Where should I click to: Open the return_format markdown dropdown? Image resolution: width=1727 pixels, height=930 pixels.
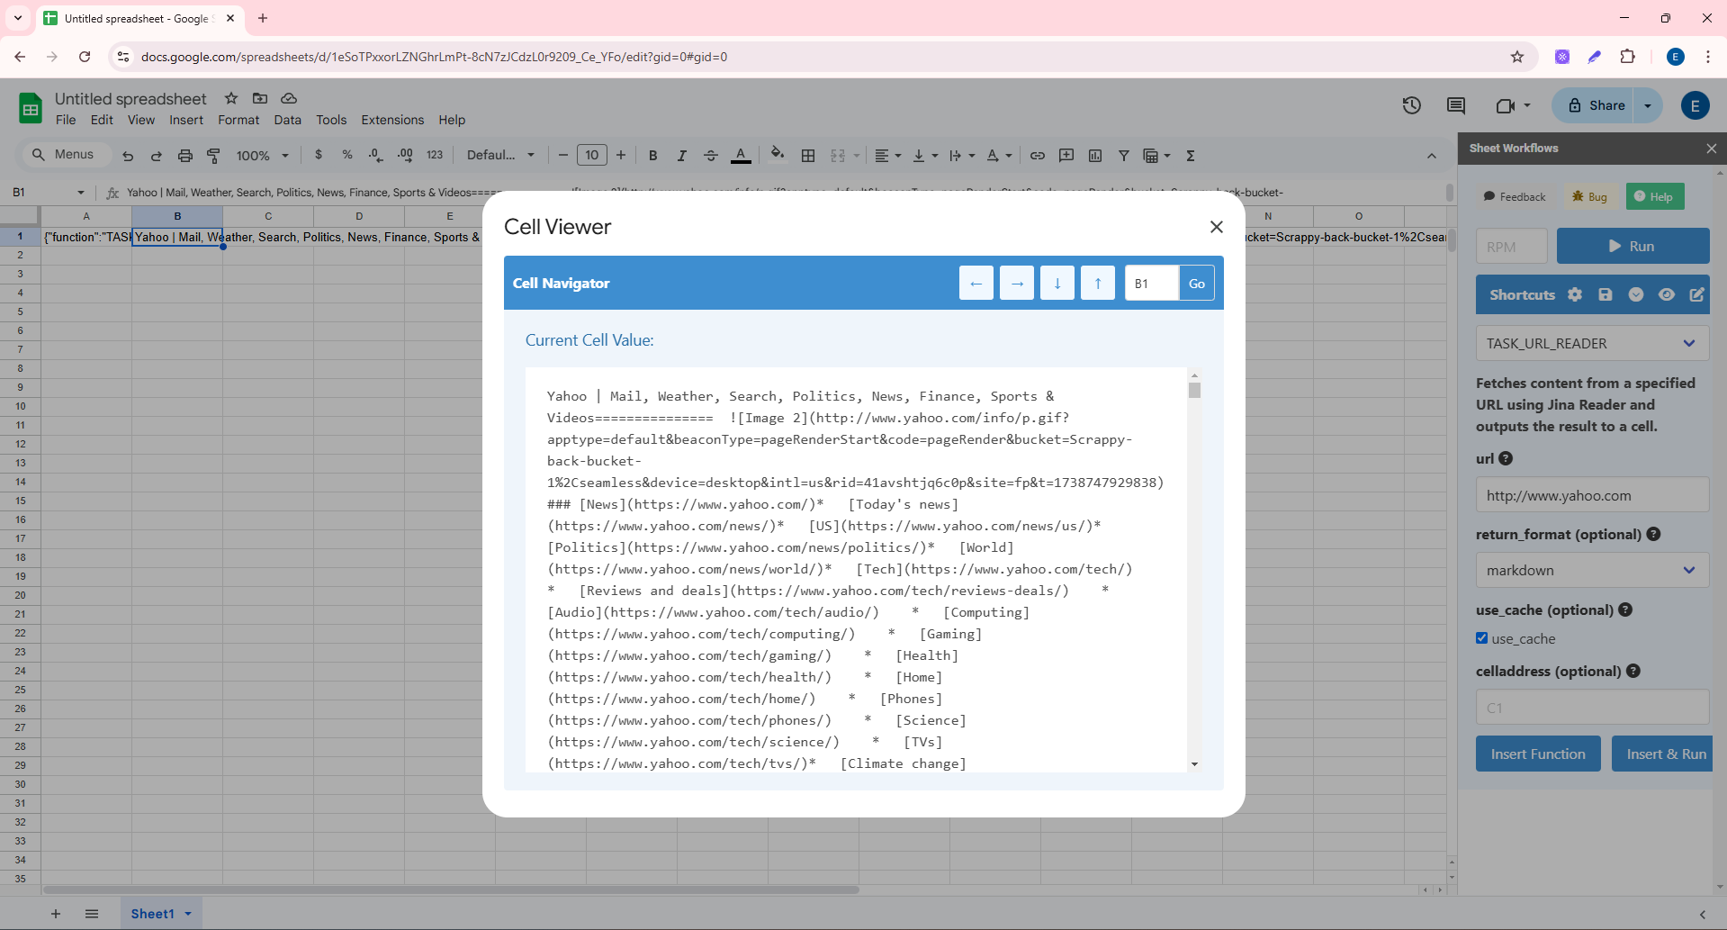[1591, 570]
